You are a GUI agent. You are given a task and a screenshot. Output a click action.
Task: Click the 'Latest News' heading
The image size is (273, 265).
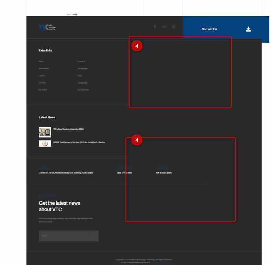pyautogui.click(x=47, y=117)
